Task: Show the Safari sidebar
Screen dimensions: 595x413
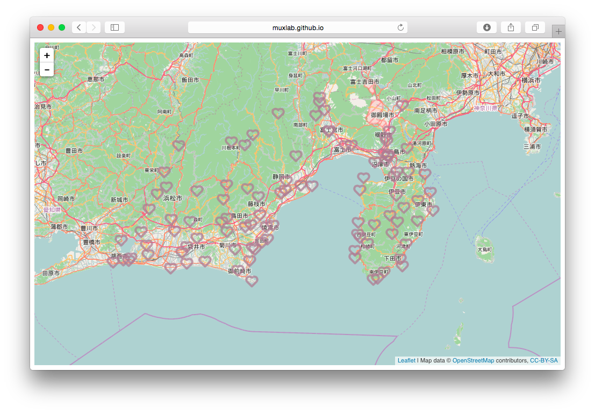Action: click(x=114, y=27)
